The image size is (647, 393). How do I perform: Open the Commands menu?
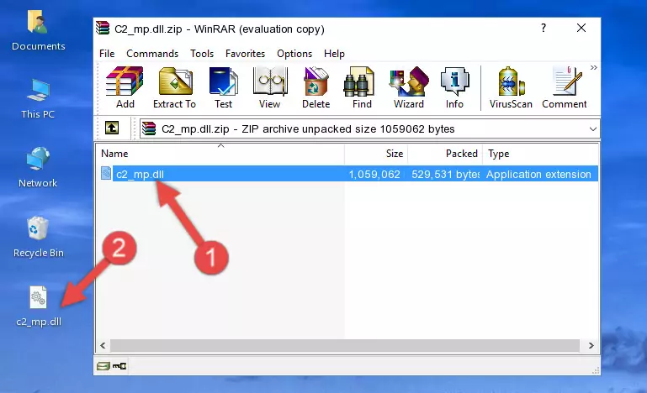(152, 54)
